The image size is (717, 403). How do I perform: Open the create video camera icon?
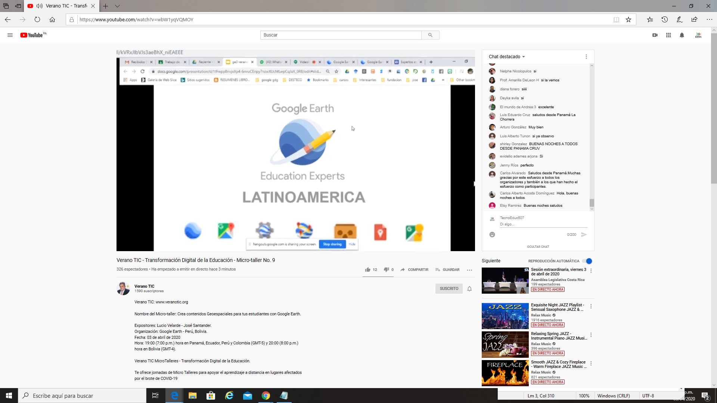(x=655, y=35)
